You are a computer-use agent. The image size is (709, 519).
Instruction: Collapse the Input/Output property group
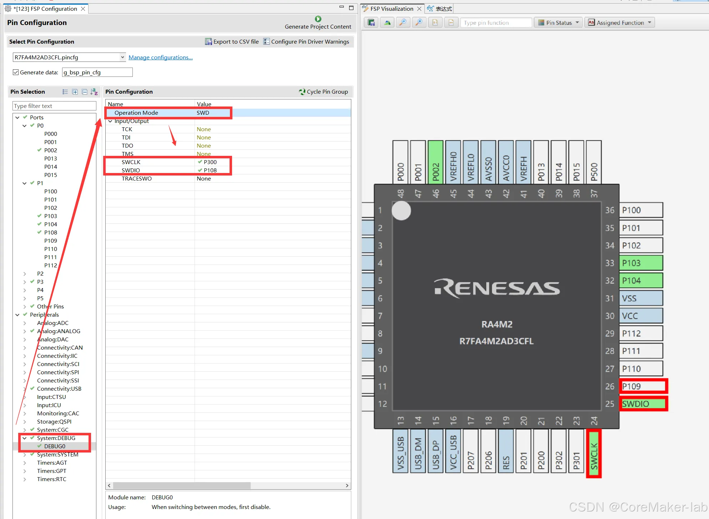click(x=110, y=121)
